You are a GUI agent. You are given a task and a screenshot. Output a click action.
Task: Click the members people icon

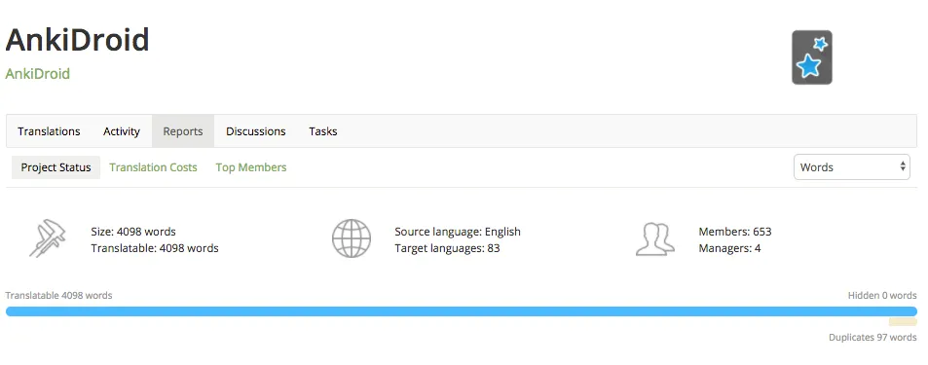[655, 239]
